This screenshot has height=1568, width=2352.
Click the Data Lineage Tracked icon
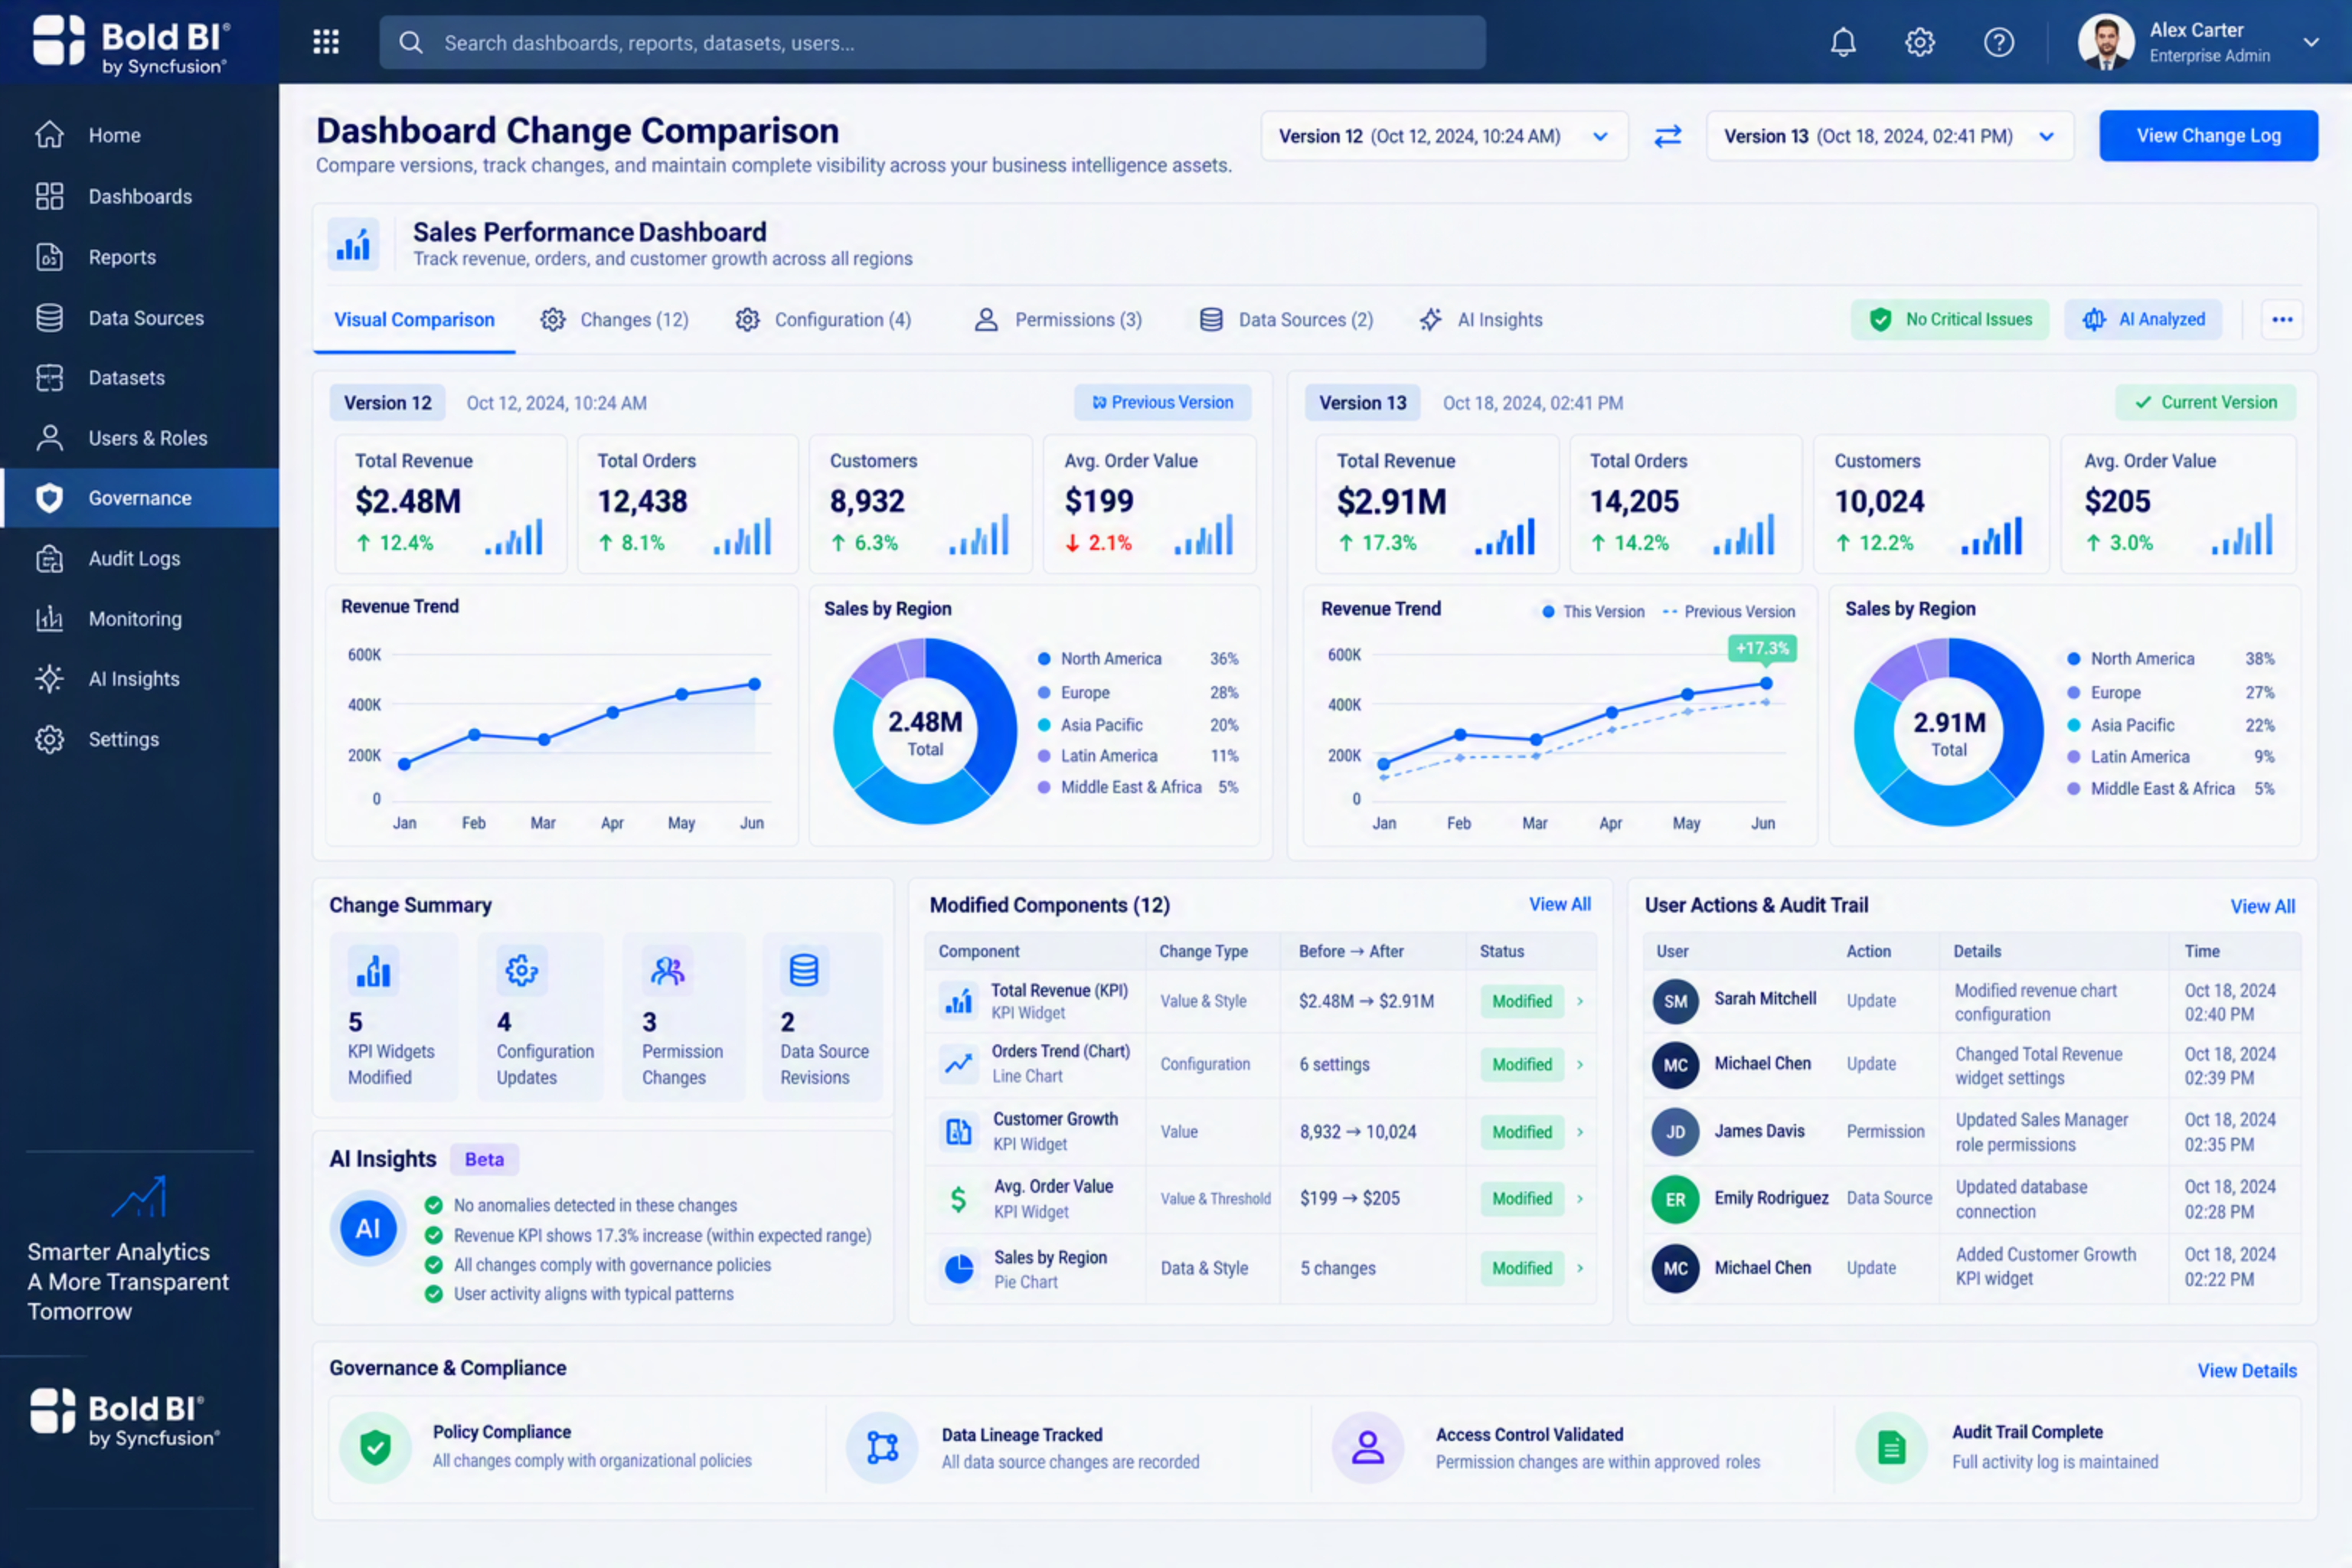click(882, 1446)
